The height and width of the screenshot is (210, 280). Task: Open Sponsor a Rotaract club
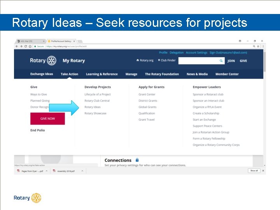point(208,94)
